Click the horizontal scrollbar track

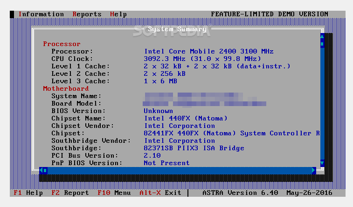coord(180,170)
